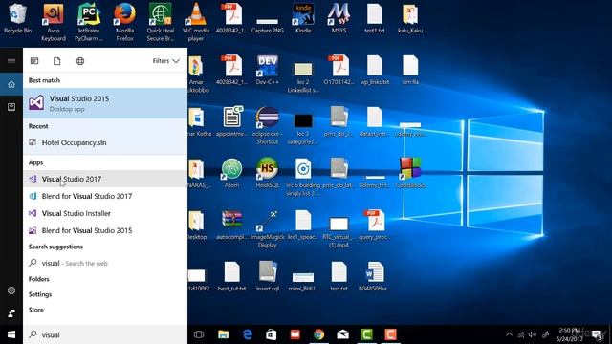Select the insert.sql desktop file
The image size is (612, 344).
[268, 277]
